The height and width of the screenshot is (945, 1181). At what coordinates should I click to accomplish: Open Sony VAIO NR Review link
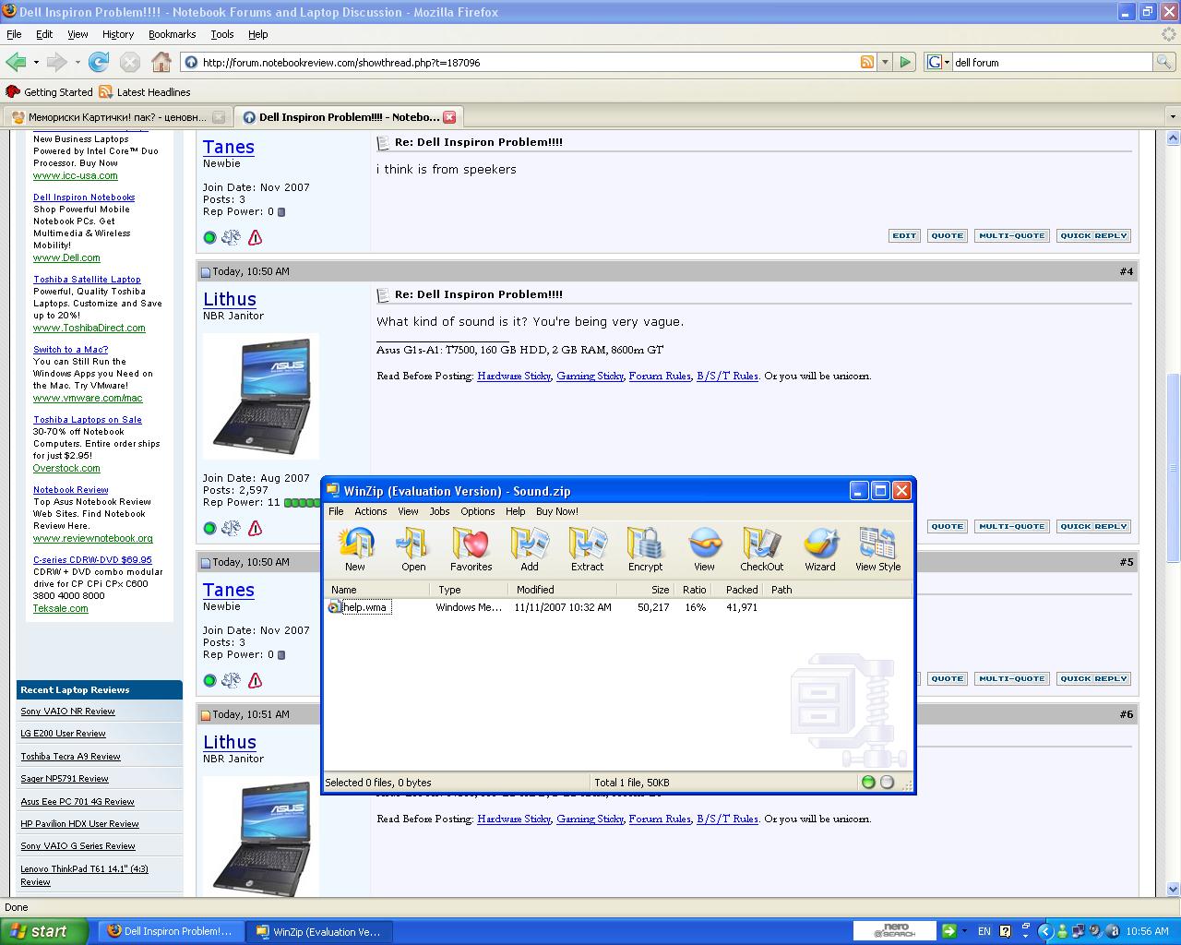pyautogui.click(x=67, y=712)
